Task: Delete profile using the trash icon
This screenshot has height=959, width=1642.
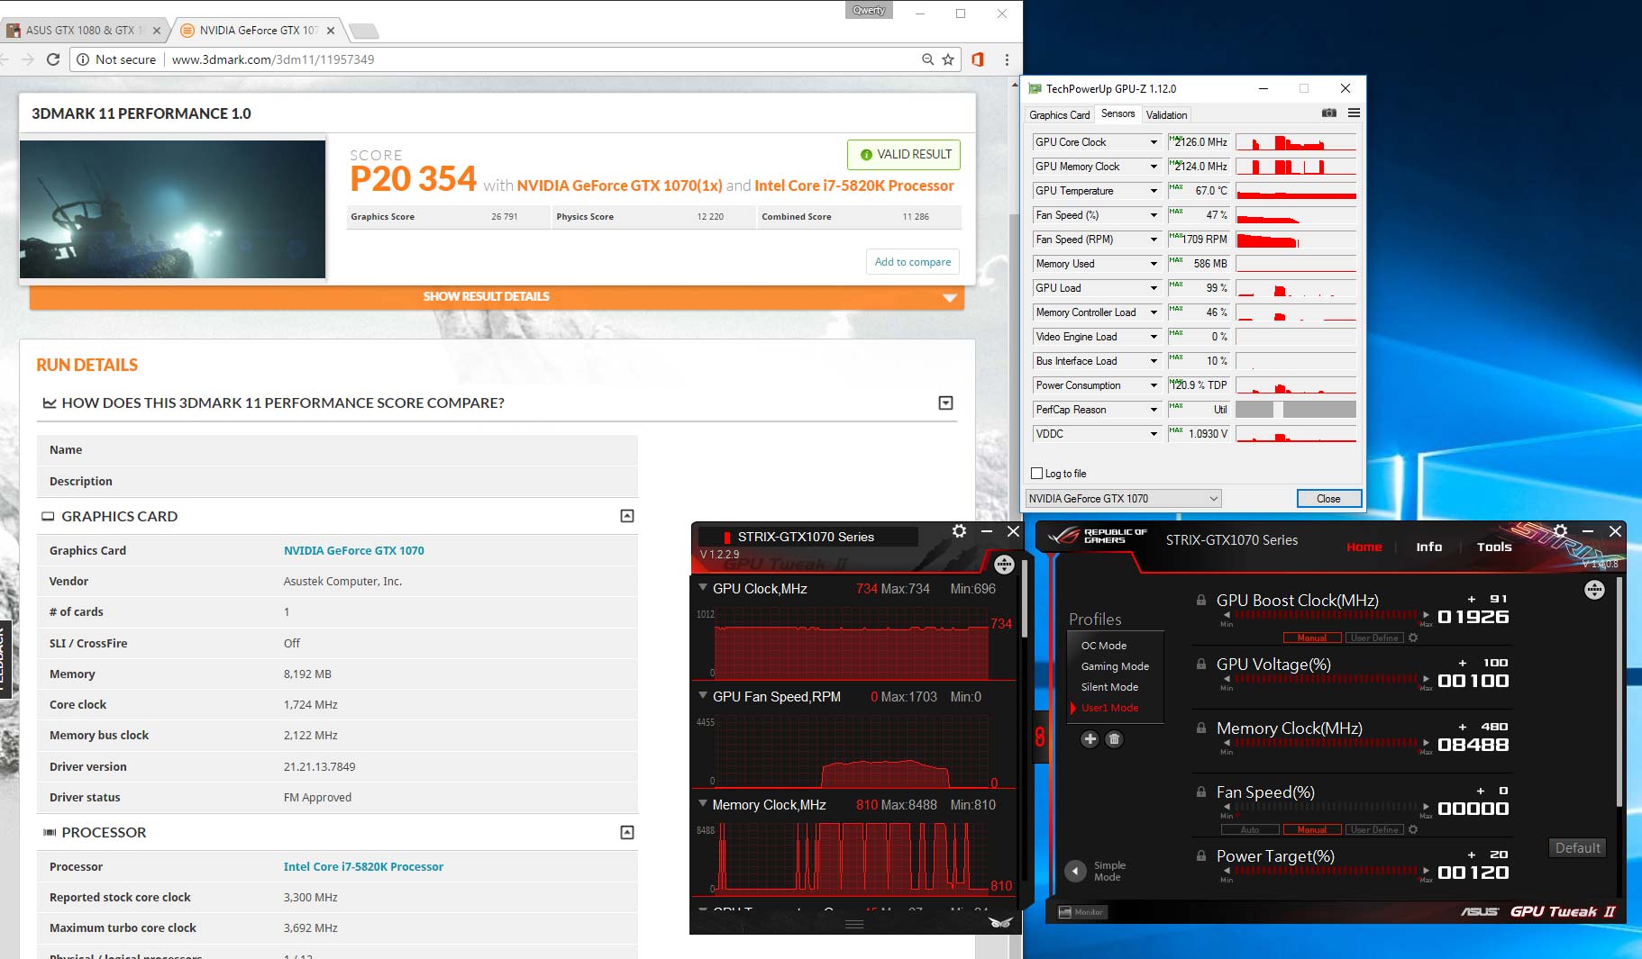Action: 1114,739
